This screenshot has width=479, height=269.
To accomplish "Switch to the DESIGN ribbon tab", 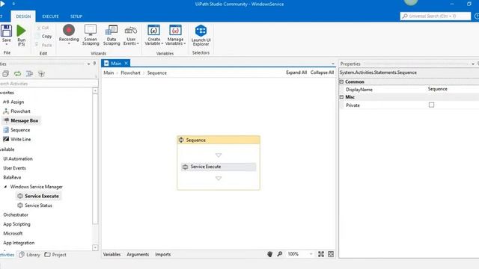I will pyautogui.click(x=23, y=16).
